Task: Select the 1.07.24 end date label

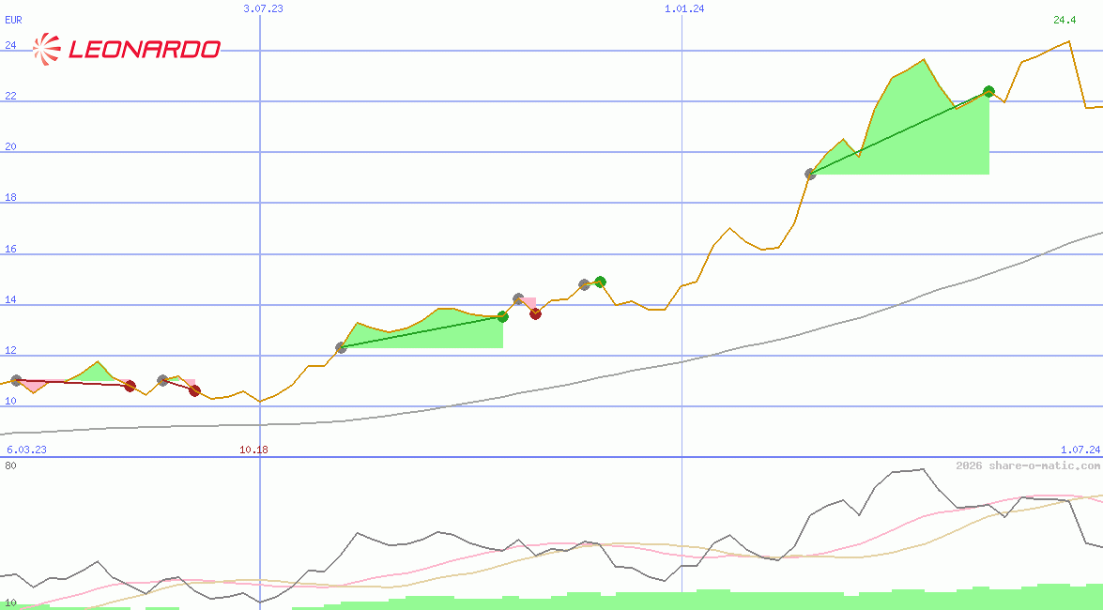Action: [1080, 450]
